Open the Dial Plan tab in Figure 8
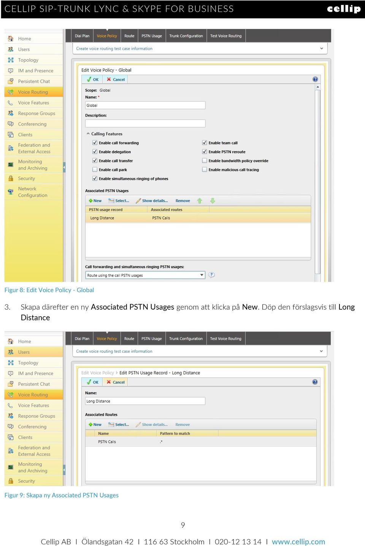The width and height of the screenshot is (365, 546). [82, 36]
